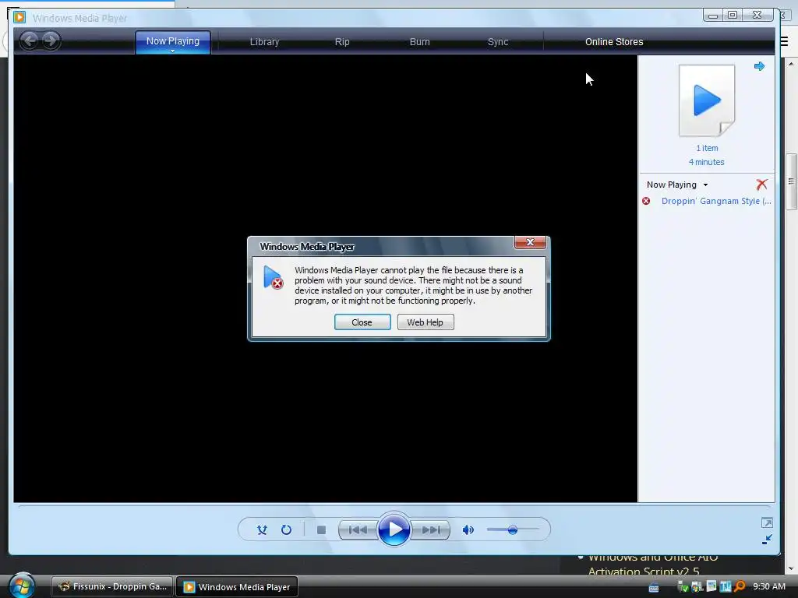798x598 pixels.
Task: Start playback with the Play button
Action: (394, 529)
